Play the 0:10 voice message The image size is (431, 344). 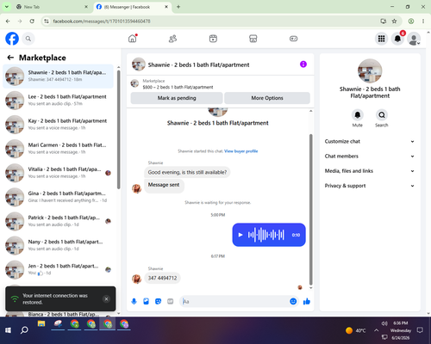(x=240, y=235)
